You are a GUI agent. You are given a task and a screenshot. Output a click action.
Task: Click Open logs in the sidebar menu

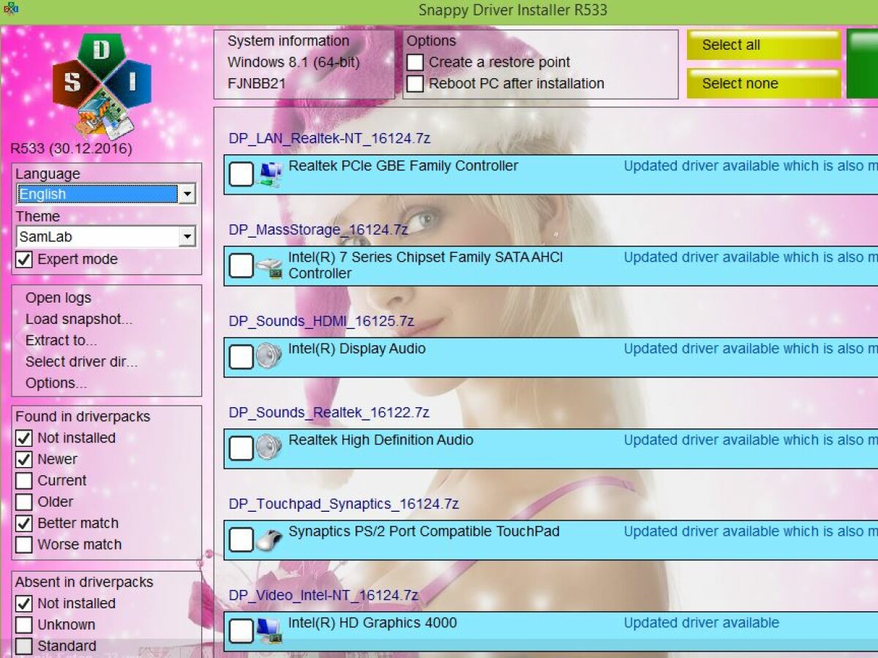58,298
